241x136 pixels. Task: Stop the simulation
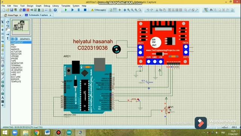(85, 10)
